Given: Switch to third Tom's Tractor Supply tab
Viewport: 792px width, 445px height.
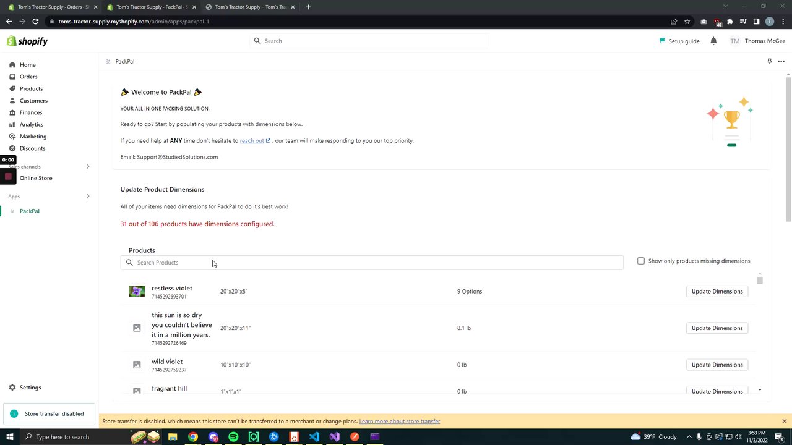Looking at the screenshot, I should [250, 7].
